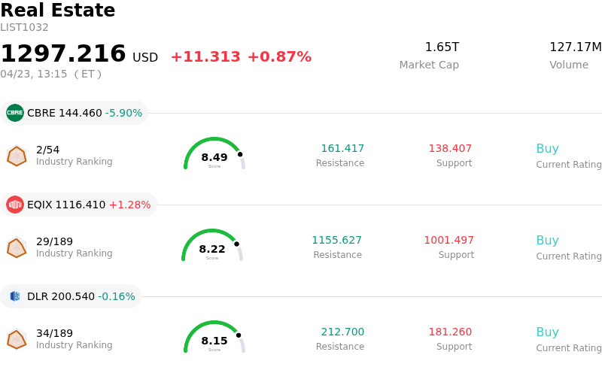Click the Equinix EQIX logo icon
Screen dimensions: 602x367
pyautogui.click(x=15, y=205)
